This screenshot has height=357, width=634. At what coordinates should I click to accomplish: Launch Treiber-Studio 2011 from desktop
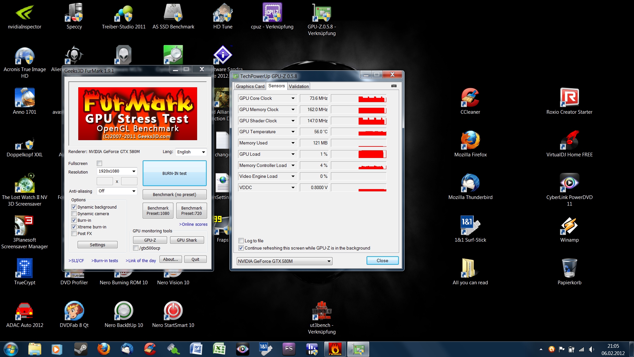point(124,17)
